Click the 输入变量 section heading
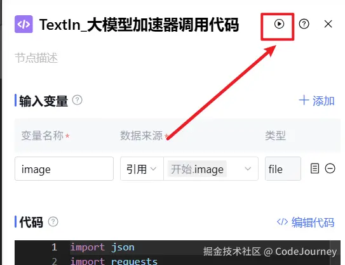The width and height of the screenshot is (345, 265). click(44, 101)
